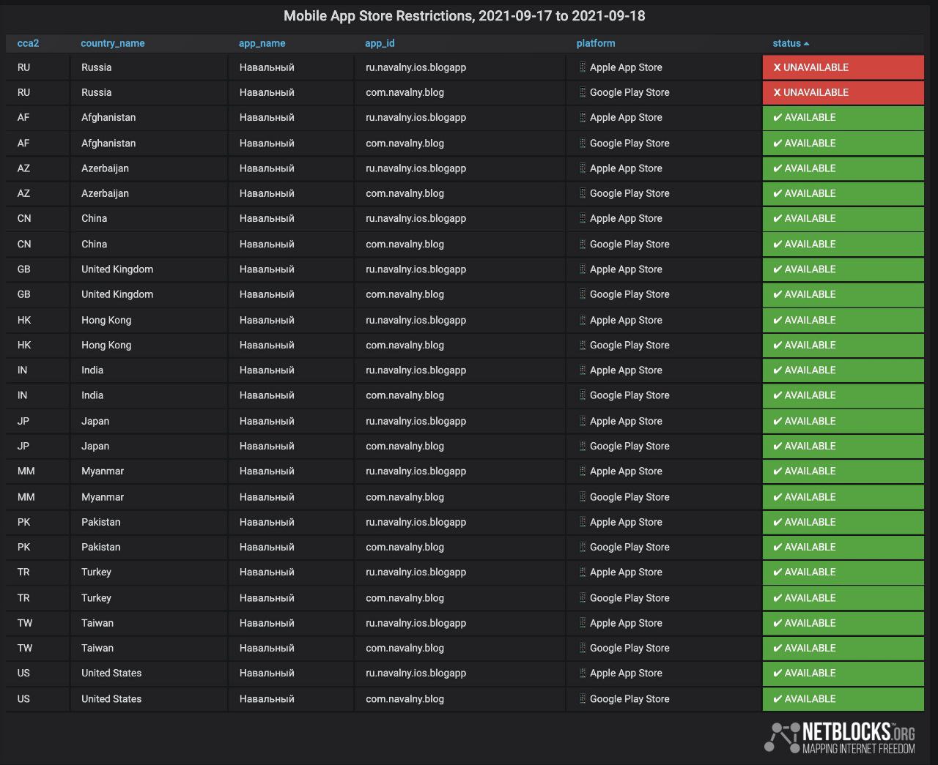
Task: Click Russia in the com.navalny.blog row
Action: (97, 92)
